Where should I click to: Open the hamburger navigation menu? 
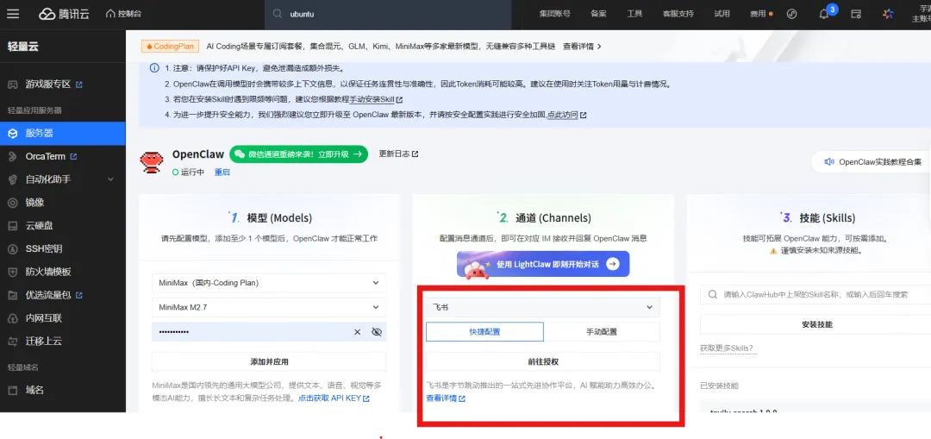[12, 14]
